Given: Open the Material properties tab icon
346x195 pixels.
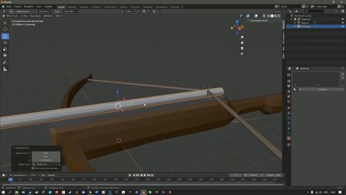Looking at the screenshot, I should coord(289,139).
